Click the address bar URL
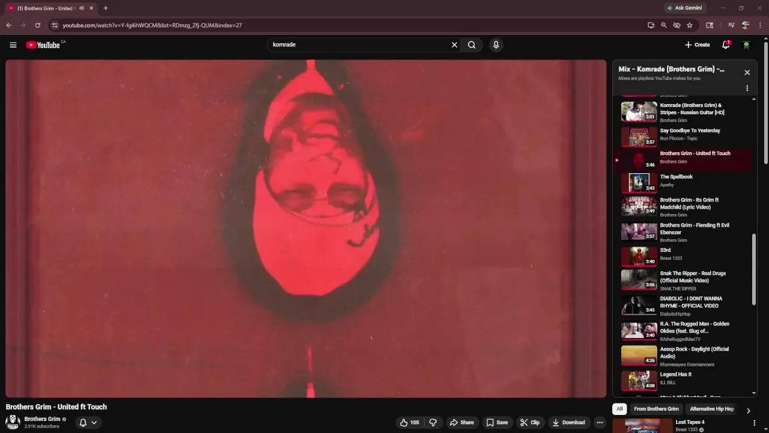 (x=153, y=25)
